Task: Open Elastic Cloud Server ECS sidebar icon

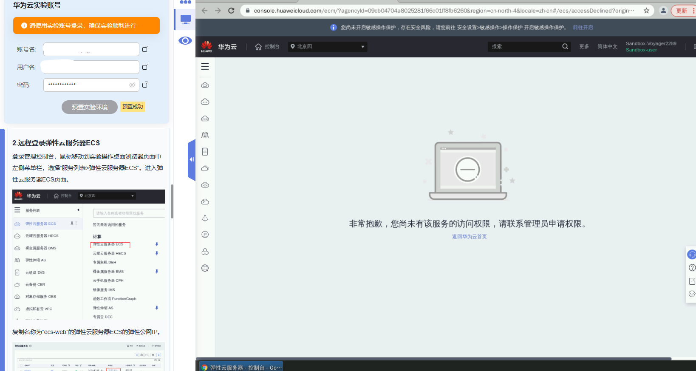Action: (x=205, y=85)
